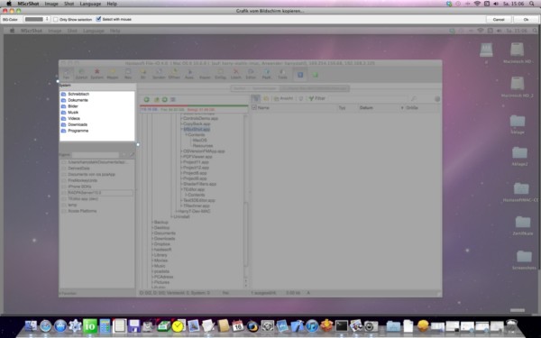This screenshot has height=338, width=541.
Task: Click the Spotlight search magnifier icon
Action: [x=532, y=4]
